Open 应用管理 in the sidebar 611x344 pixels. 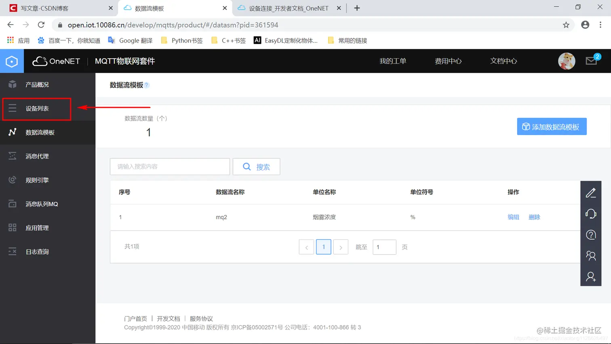point(48,228)
